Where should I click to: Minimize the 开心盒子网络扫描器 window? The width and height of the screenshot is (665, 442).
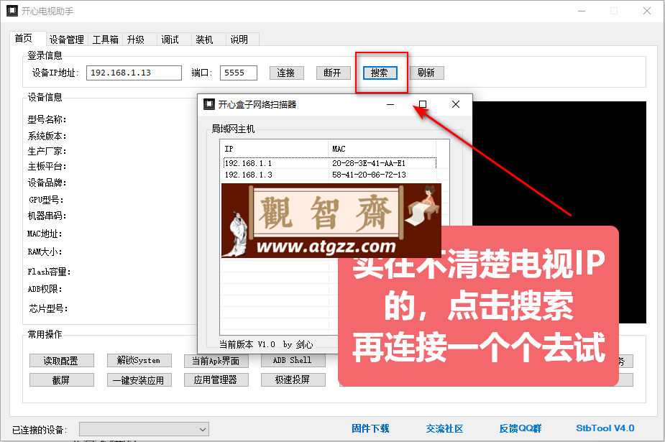click(390, 104)
